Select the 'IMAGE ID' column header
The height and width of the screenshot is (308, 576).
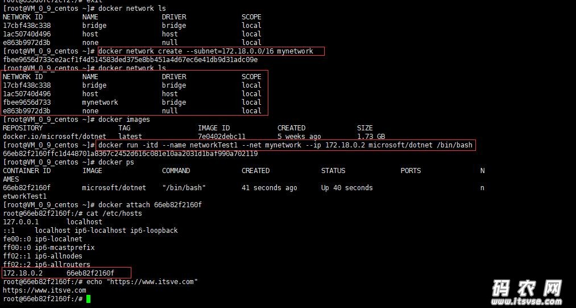[214, 128]
